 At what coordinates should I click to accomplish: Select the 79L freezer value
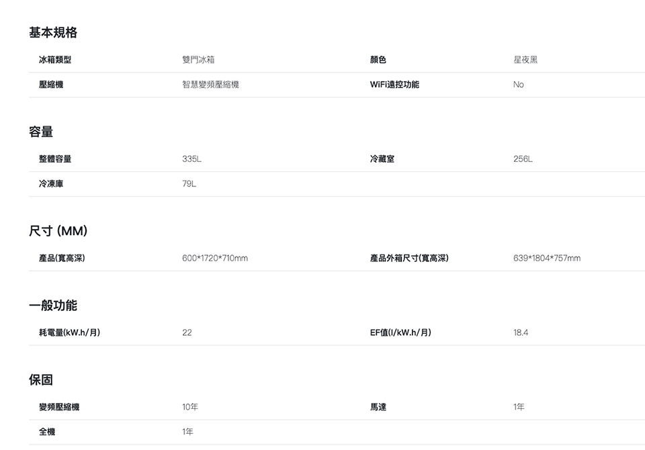189,184
